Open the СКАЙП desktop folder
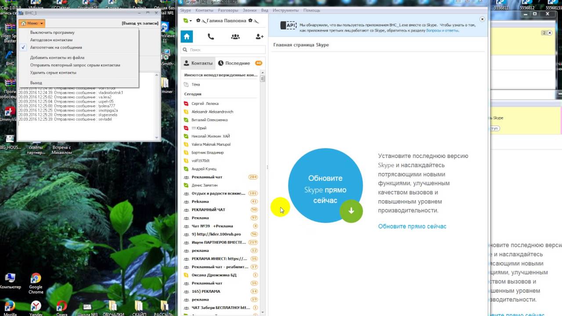 139,308
